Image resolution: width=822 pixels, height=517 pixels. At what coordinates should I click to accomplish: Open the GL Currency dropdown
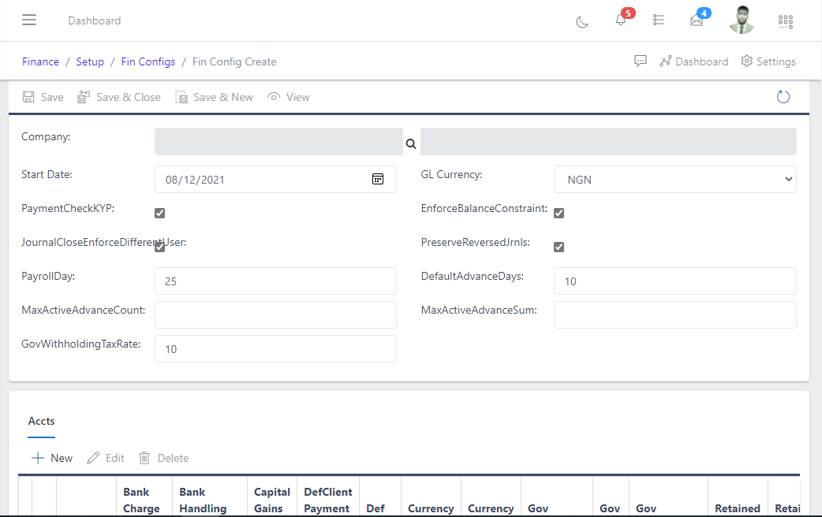click(674, 179)
